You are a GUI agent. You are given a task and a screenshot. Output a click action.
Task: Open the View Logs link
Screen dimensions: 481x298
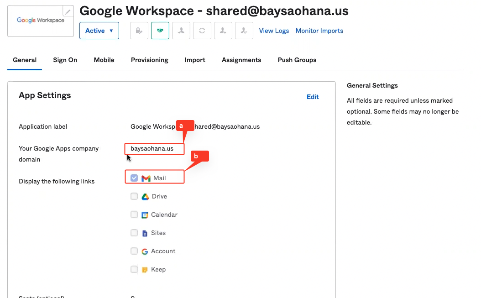(274, 31)
